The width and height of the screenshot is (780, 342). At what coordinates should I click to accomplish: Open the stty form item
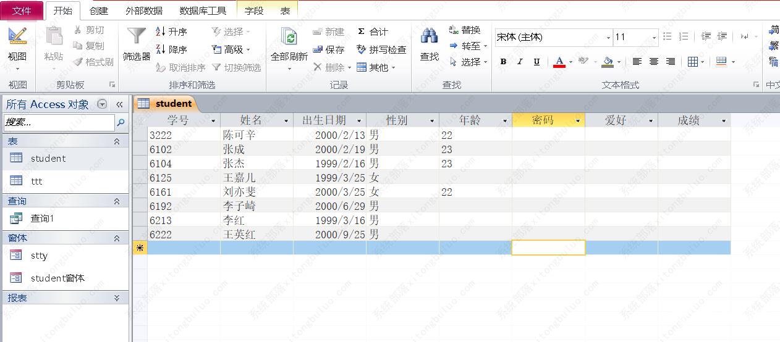pos(65,256)
